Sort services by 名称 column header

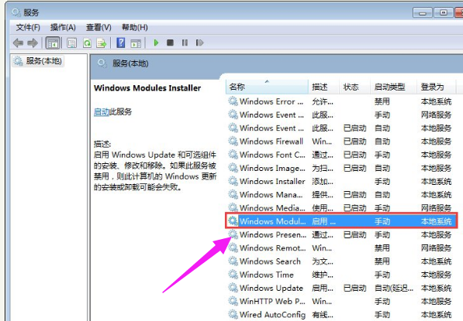click(268, 87)
